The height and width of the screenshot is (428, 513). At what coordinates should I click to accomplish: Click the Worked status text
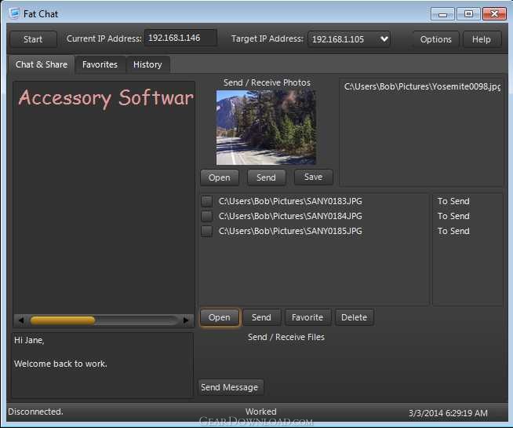point(260,412)
